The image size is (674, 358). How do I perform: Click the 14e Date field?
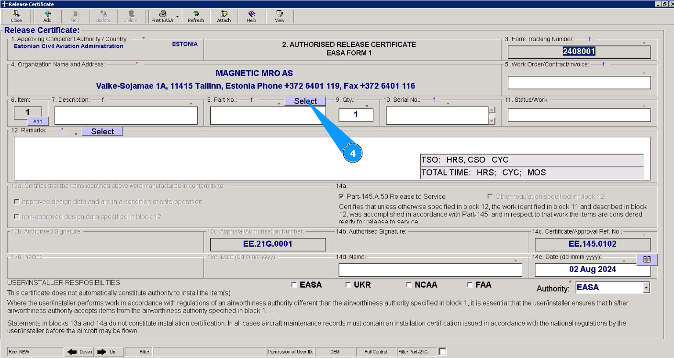[x=593, y=270]
